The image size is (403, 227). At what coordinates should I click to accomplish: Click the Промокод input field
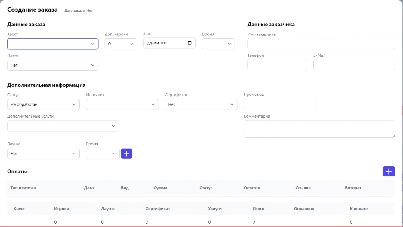(x=280, y=103)
